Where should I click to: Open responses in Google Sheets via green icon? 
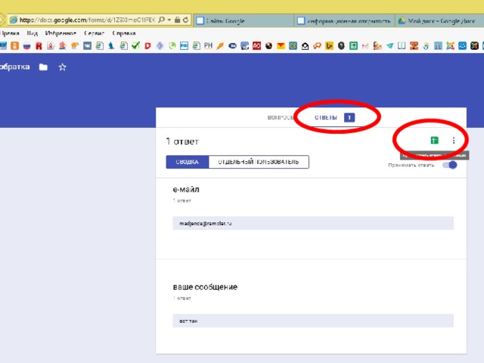click(x=434, y=141)
